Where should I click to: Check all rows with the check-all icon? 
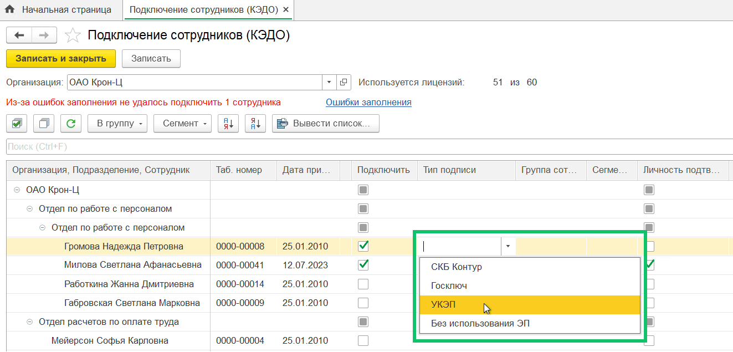click(17, 123)
